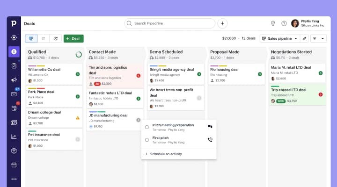This screenshot has width=337, height=187.
Task: Open the Mail inbox icon in sidebar
Action: pos(14,94)
